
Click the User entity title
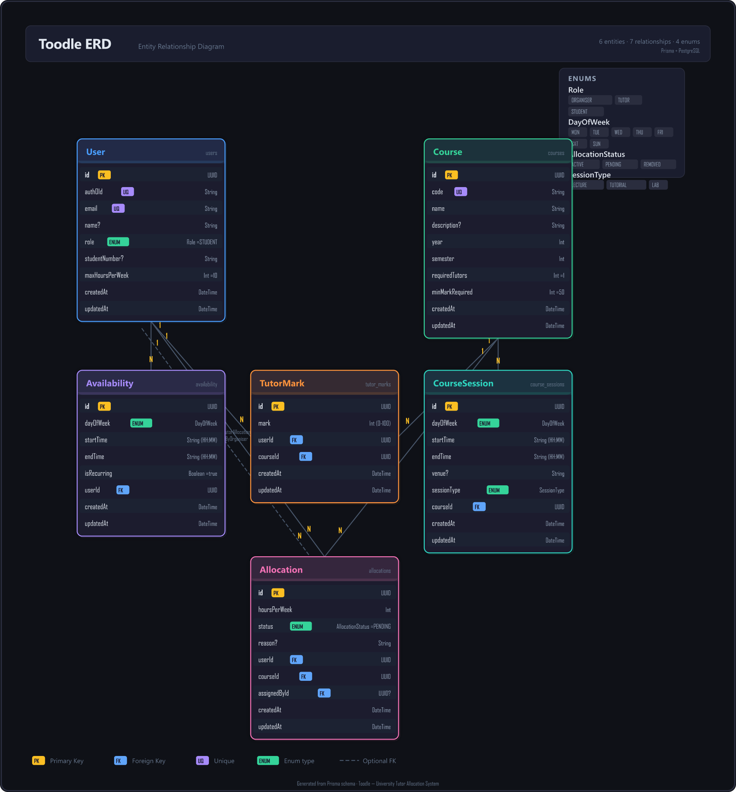(x=95, y=152)
